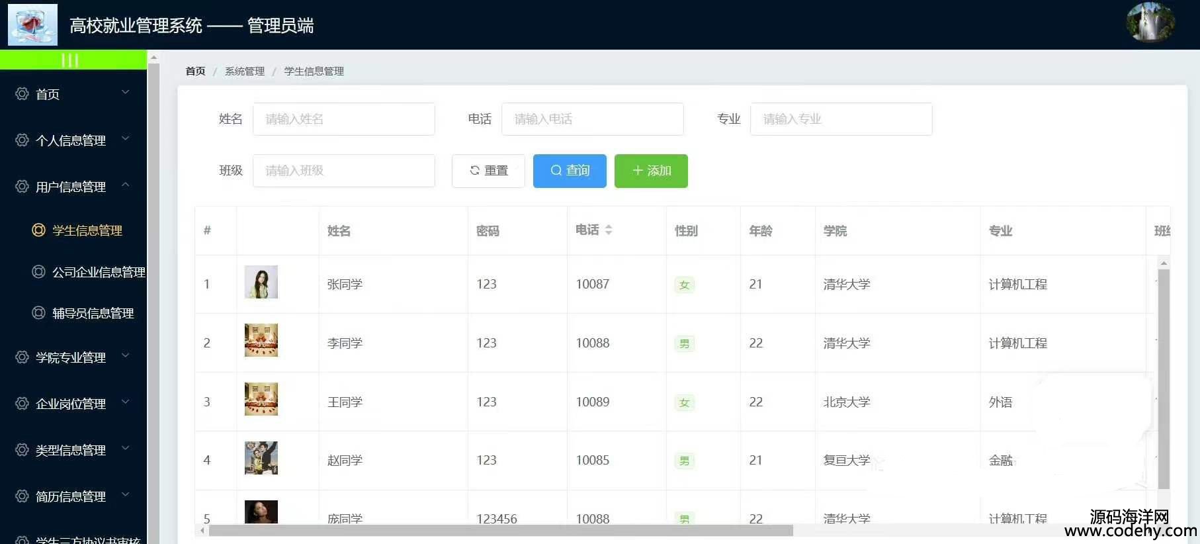Select 学生信息管理 in sidebar
This screenshot has height=544, width=1200.
coord(87,230)
